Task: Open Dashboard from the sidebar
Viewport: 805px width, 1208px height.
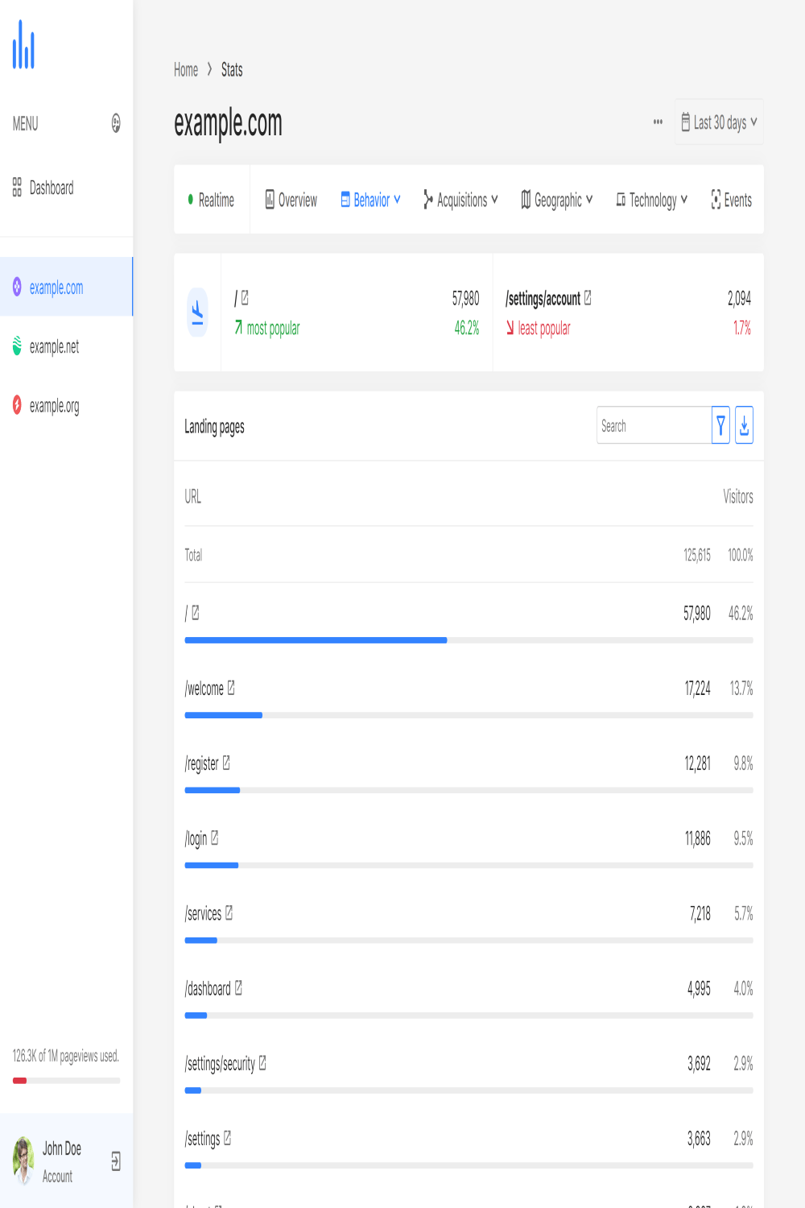Action: click(x=51, y=188)
